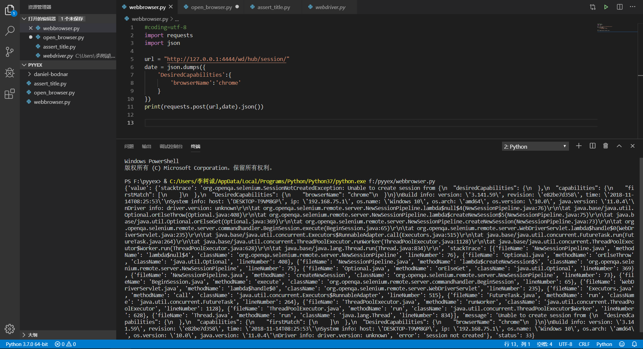Open the terminal selector dropdown '2: Python'

coord(535,146)
